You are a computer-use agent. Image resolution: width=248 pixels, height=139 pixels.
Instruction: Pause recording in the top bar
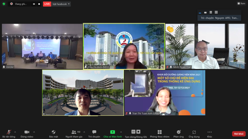coord(34,4)
